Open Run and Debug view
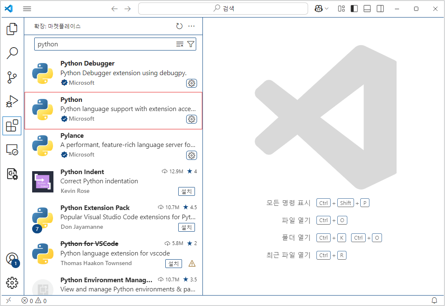 pos(12,101)
